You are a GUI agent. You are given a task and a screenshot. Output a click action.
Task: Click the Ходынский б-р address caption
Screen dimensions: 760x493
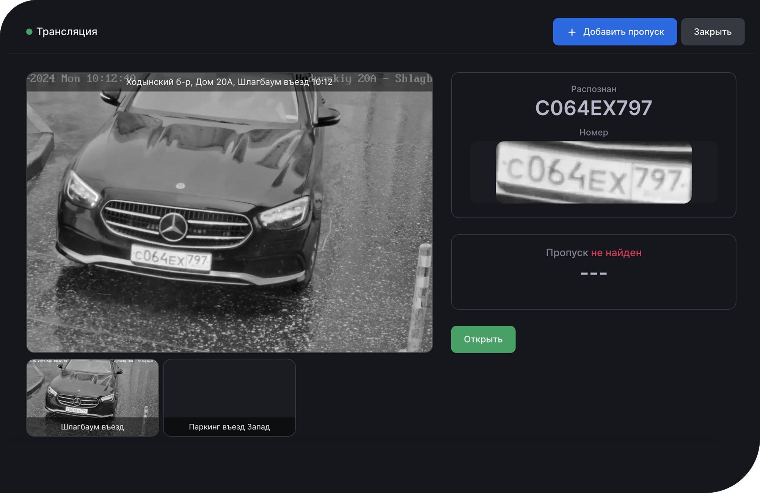click(x=229, y=82)
